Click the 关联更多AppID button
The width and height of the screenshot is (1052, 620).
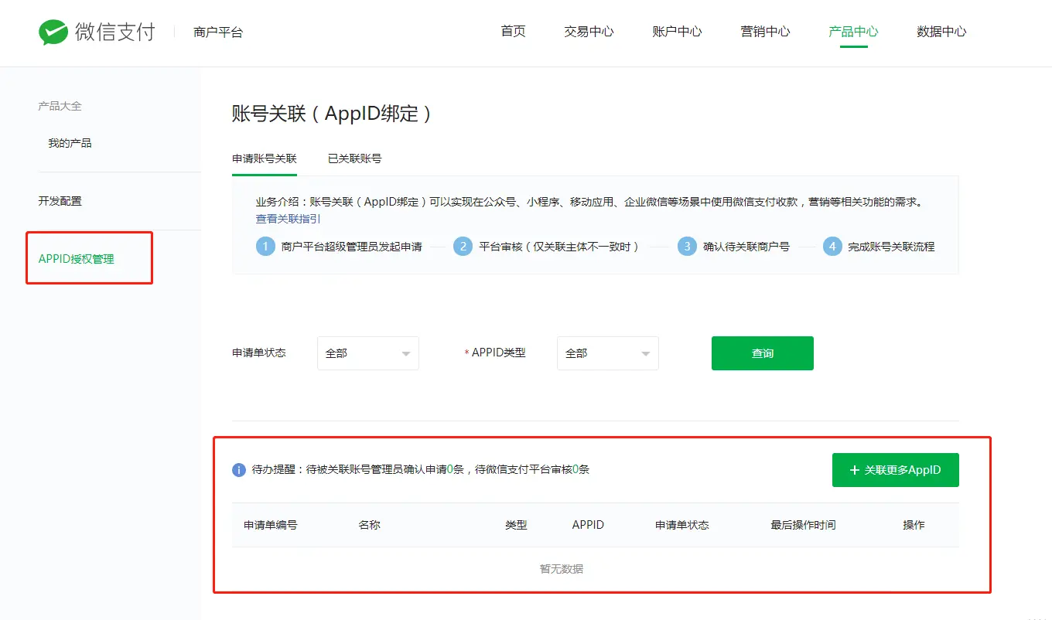tap(896, 470)
